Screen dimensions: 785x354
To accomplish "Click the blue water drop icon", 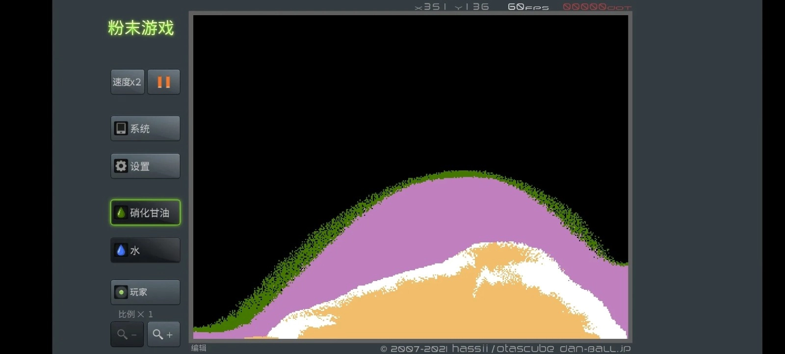I will [x=121, y=250].
